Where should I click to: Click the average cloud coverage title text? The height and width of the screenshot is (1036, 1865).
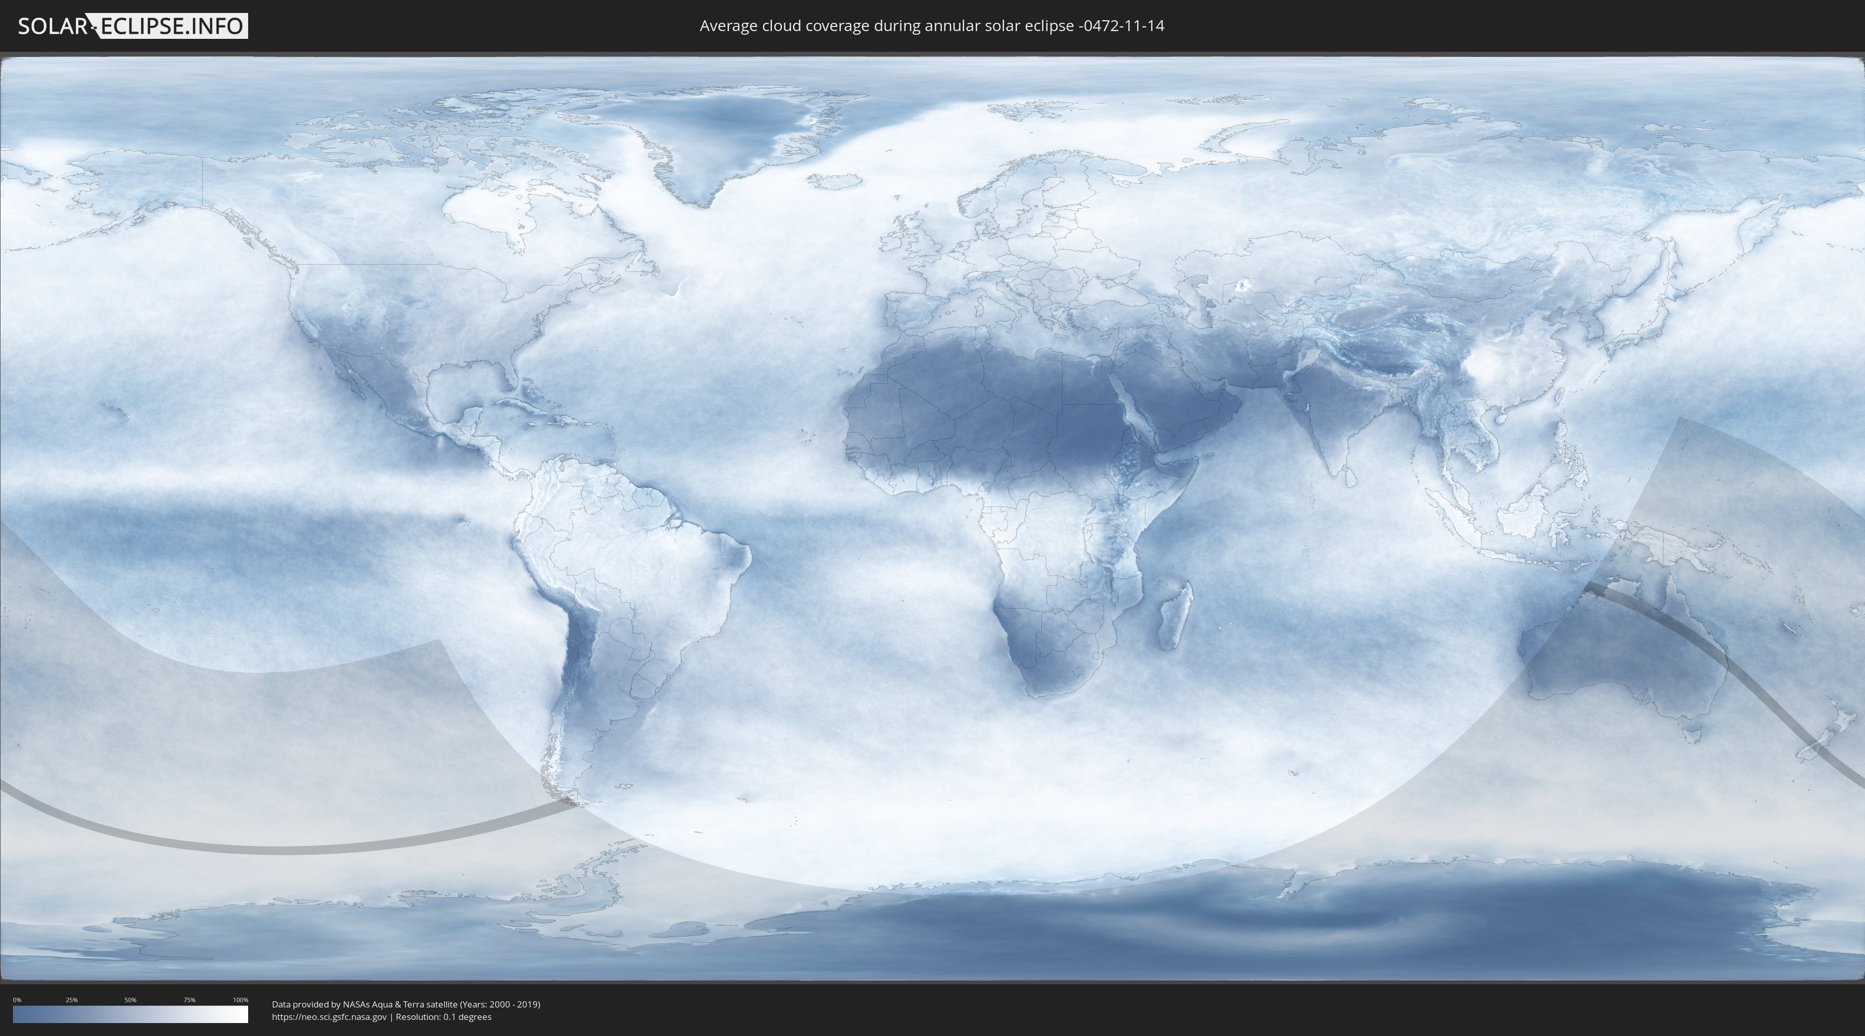pyautogui.click(x=932, y=26)
